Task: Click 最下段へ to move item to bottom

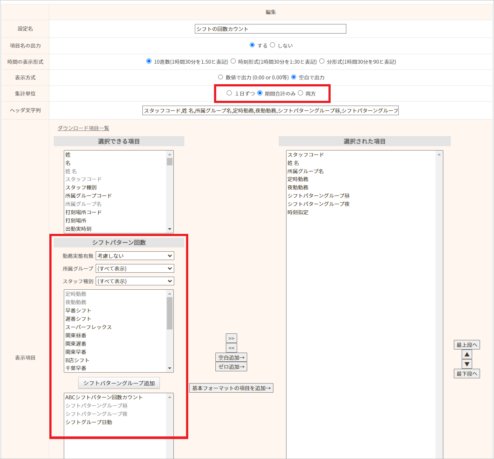Action: click(466, 373)
